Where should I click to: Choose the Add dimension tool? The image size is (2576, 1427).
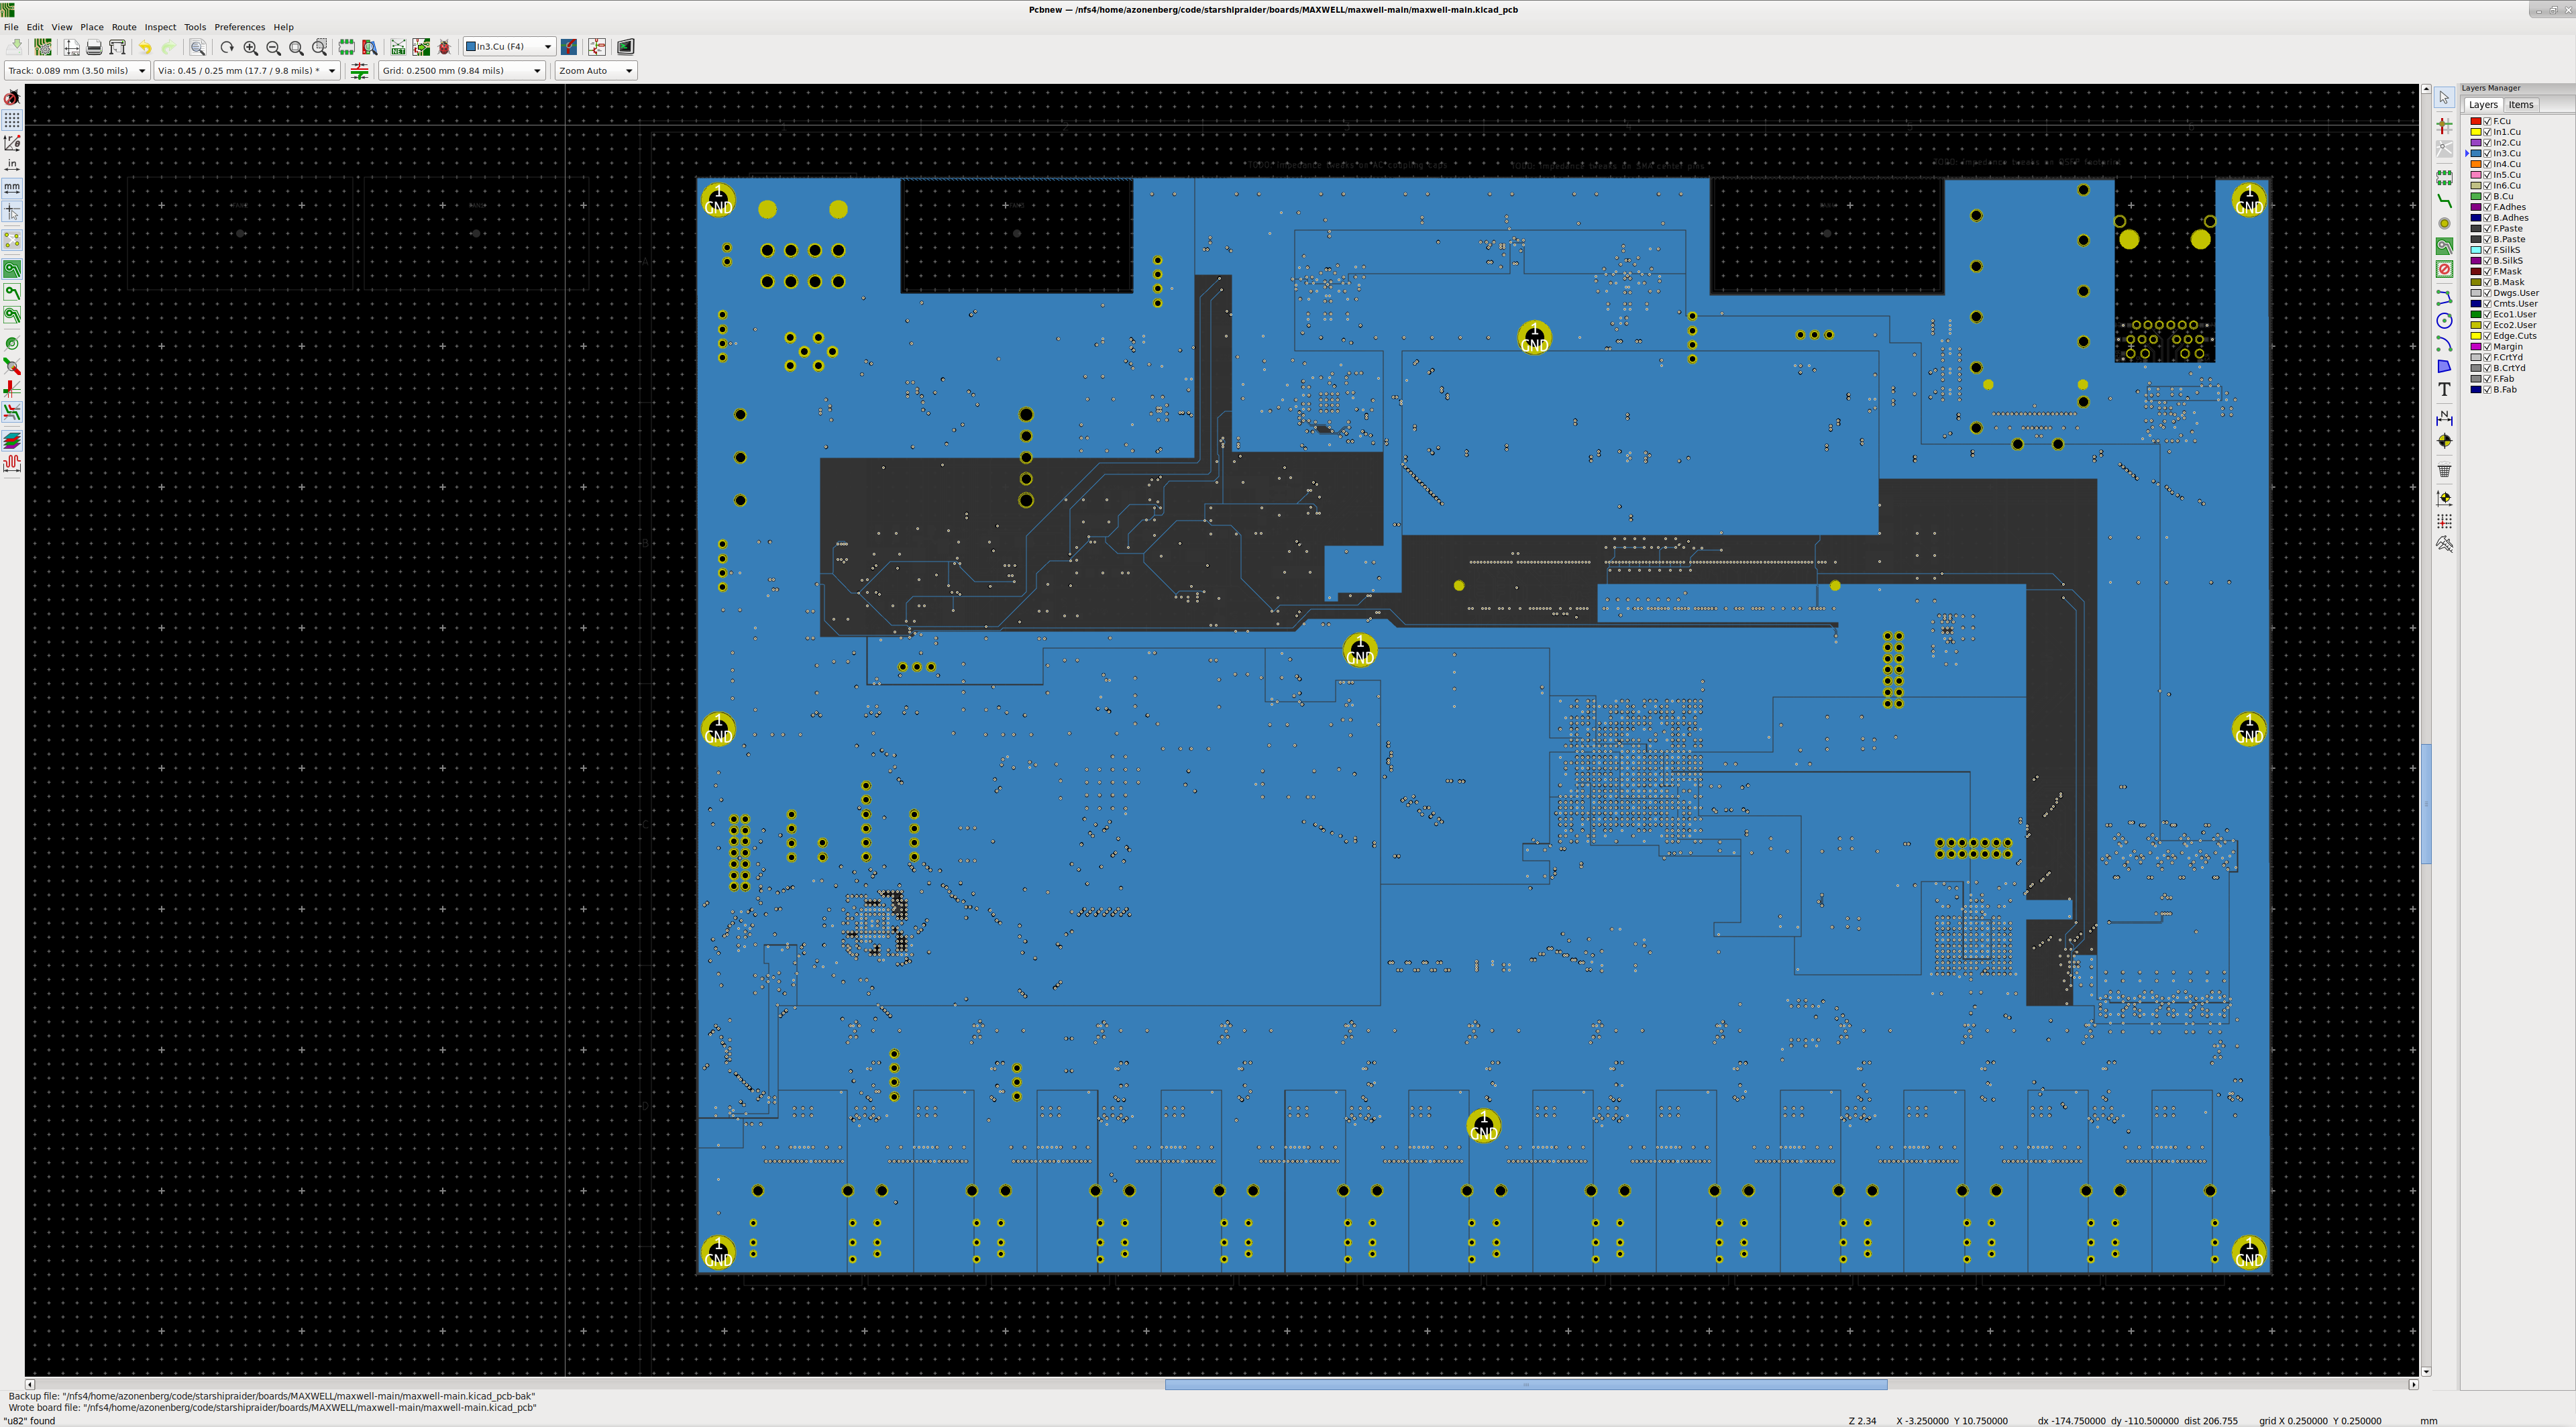tap(2444, 417)
